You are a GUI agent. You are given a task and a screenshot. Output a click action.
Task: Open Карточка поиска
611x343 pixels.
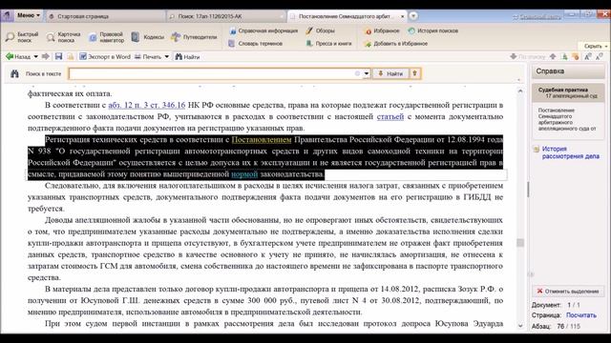[64, 37]
